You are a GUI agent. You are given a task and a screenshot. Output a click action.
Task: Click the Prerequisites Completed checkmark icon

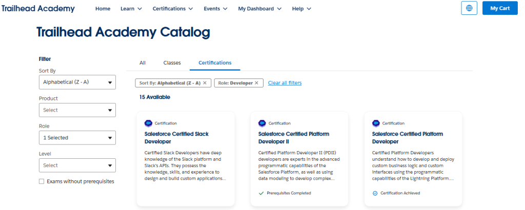pos(261,193)
